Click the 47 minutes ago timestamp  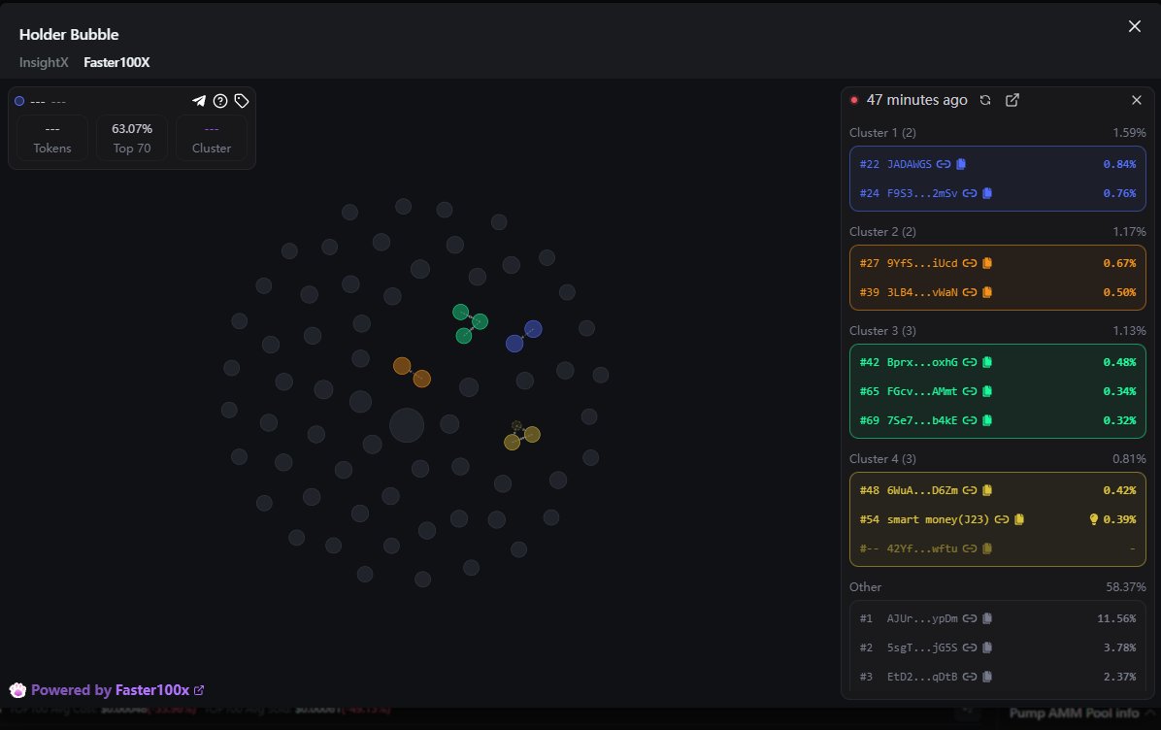(916, 100)
